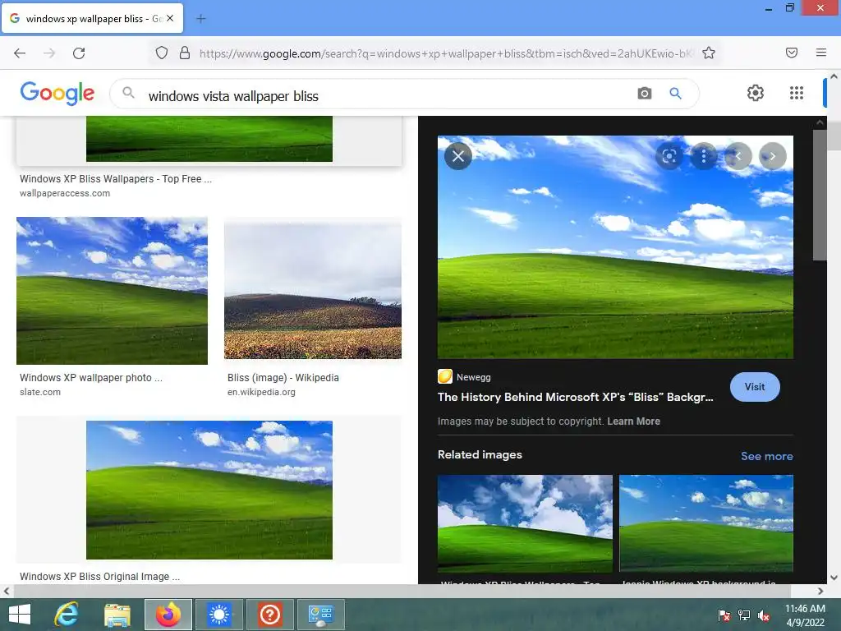
Task: Open Google quick settings gear
Action: coord(756,93)
